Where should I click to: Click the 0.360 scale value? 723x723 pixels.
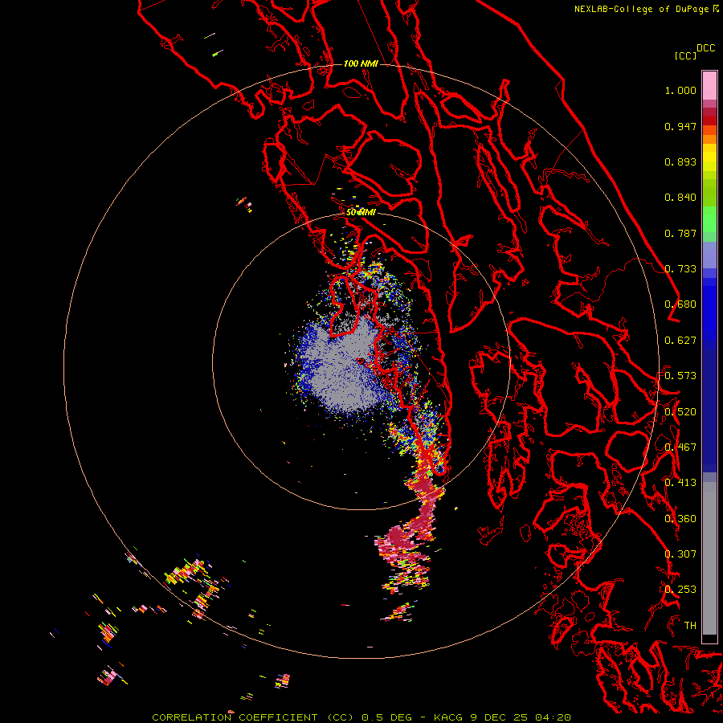[x=680, y=519]
